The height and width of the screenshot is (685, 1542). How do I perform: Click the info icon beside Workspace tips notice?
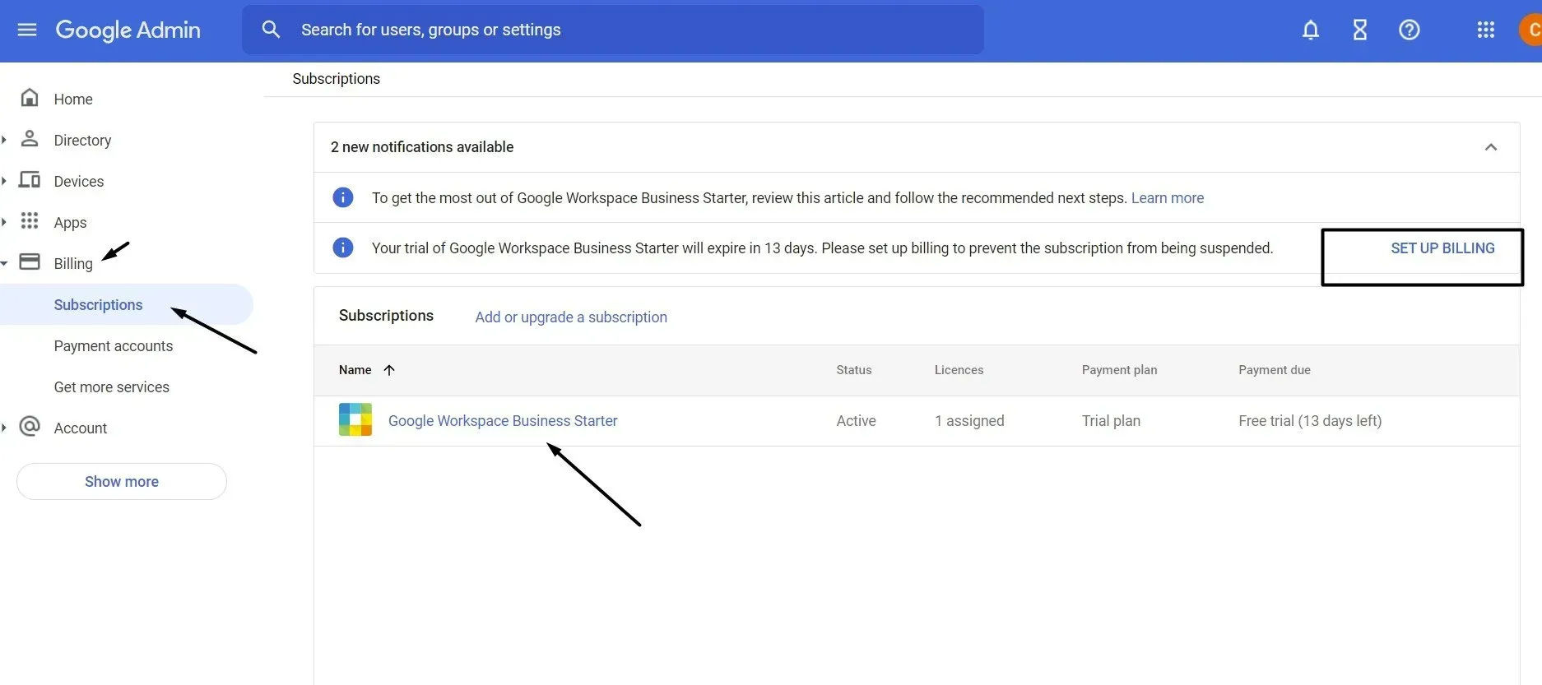click(x=343, y=197)
